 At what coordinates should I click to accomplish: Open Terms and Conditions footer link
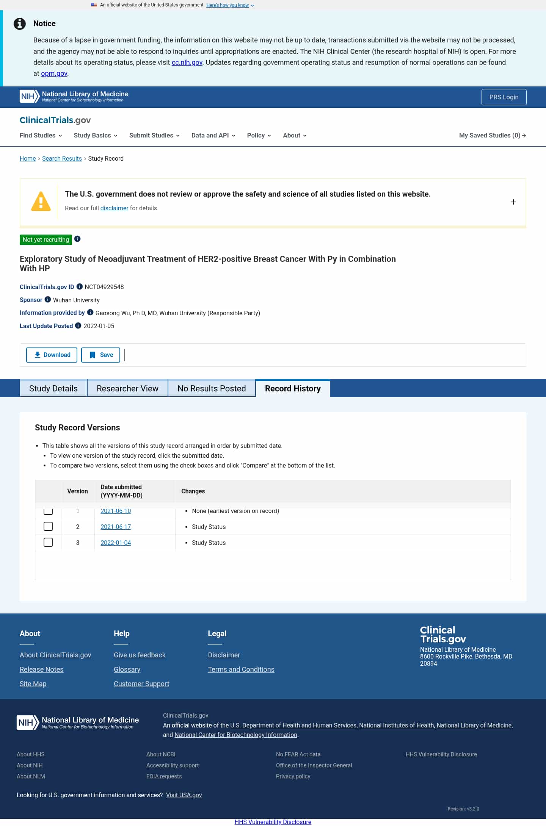241,670
